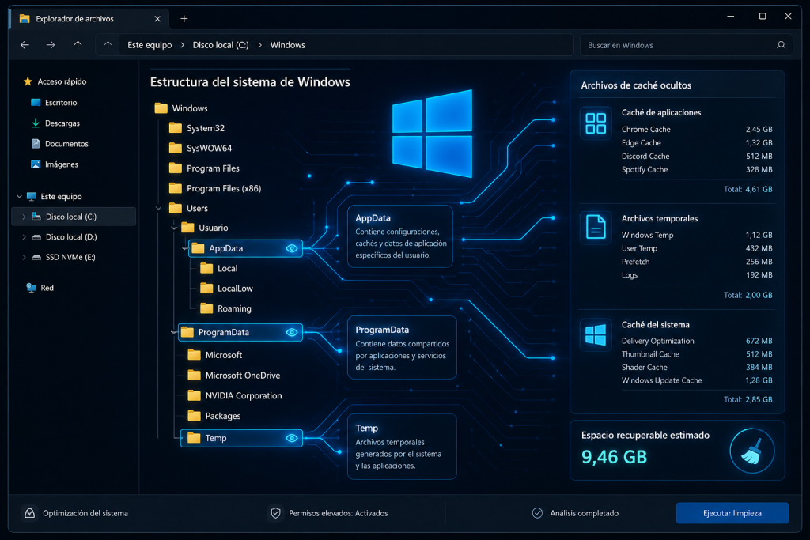Viewport: 810px width, 540px height.
Task: Open Imágenes in quick access
Action: [62, 164]
